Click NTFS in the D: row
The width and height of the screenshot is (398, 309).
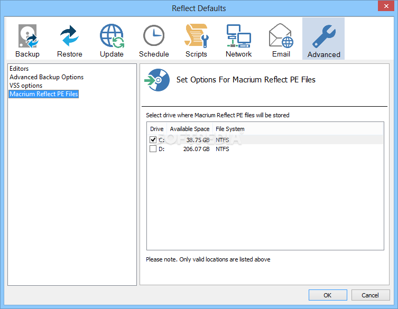click(x=223, y=149)
